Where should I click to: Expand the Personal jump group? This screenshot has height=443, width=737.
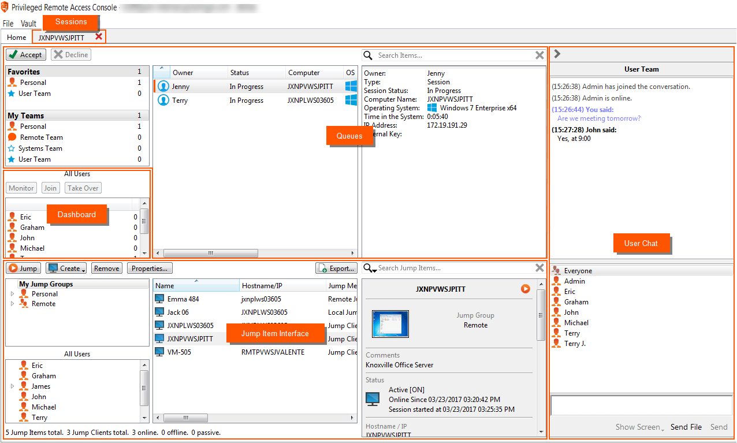[x=13, y=294]
